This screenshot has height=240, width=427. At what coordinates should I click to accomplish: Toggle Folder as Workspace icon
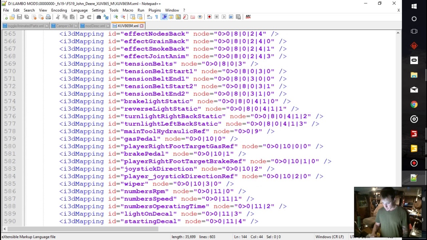tap(192, 17)
